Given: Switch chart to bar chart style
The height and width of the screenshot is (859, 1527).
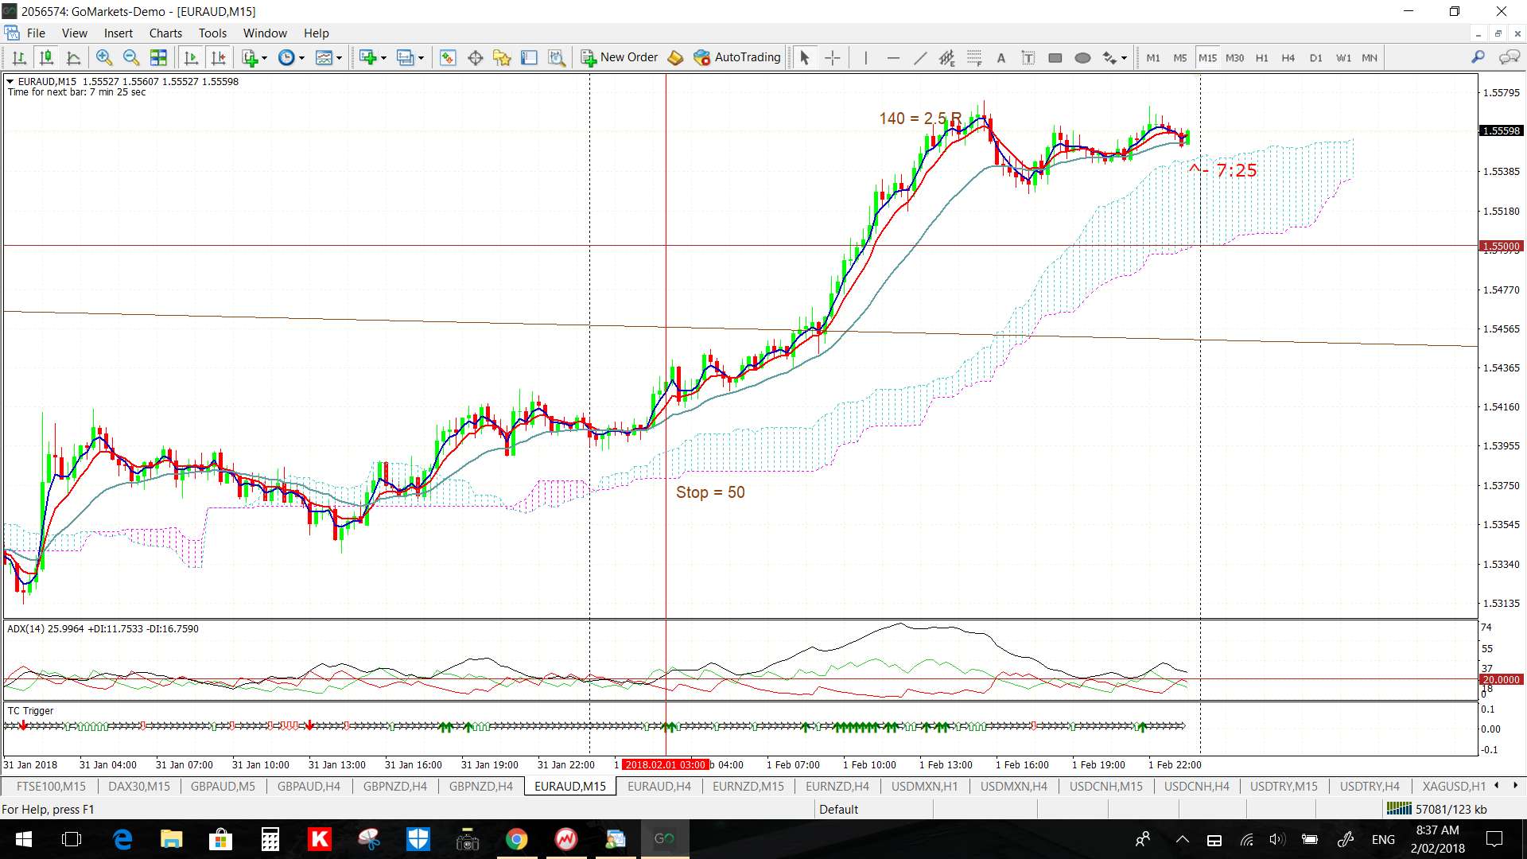Looking at the screenshot, I should tap(19, 57).
